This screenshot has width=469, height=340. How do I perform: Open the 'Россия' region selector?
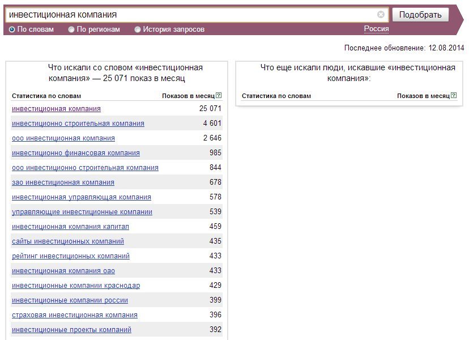point(376,29)
